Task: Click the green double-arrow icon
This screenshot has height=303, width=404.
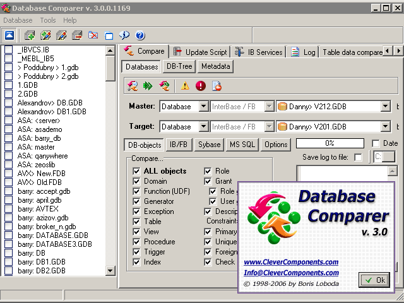Action: click(x=148, y=86)
